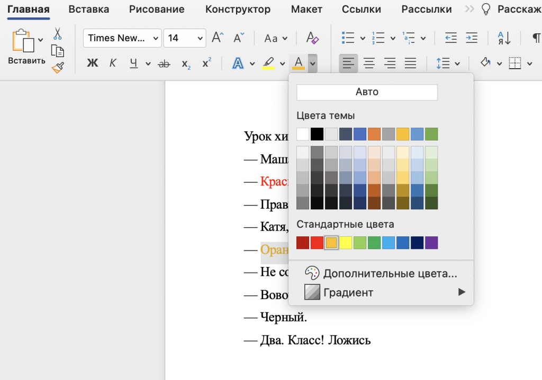Pick the yellow standard color swatch
542x380 pixels.
click(346, 243)
